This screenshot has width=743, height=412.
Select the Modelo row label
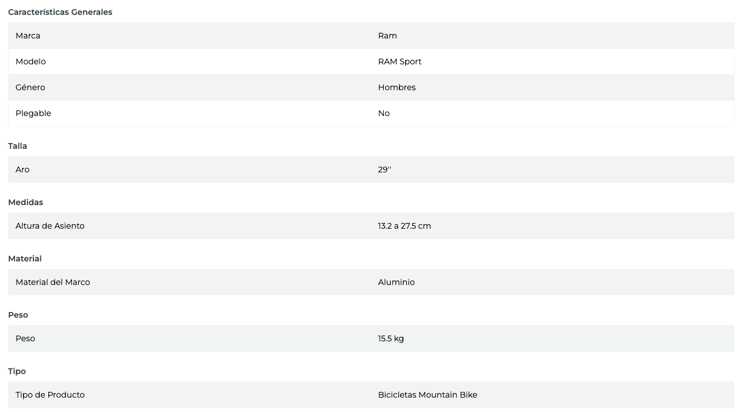[31, 61]
